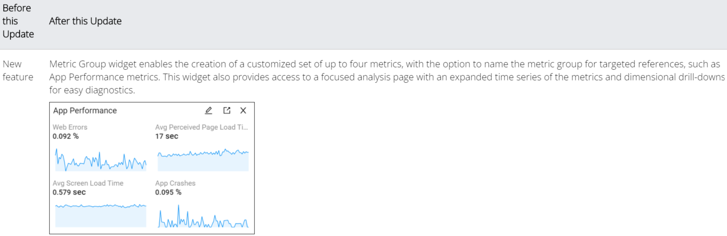The height and width of the screenshot is (236, 727).
Task: Open widget in new window icon
Action: click(227, 111)
